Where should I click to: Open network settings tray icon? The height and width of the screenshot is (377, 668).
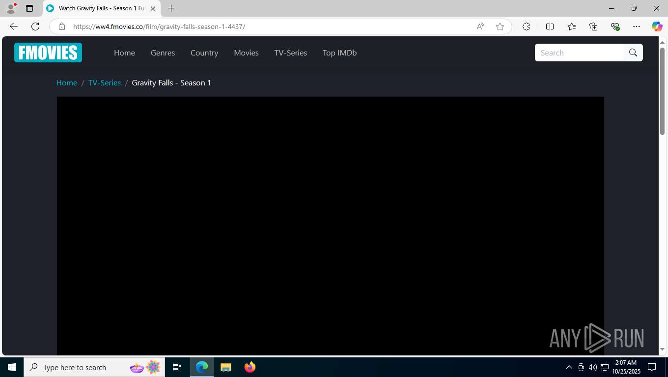click(x=605, y=367)
